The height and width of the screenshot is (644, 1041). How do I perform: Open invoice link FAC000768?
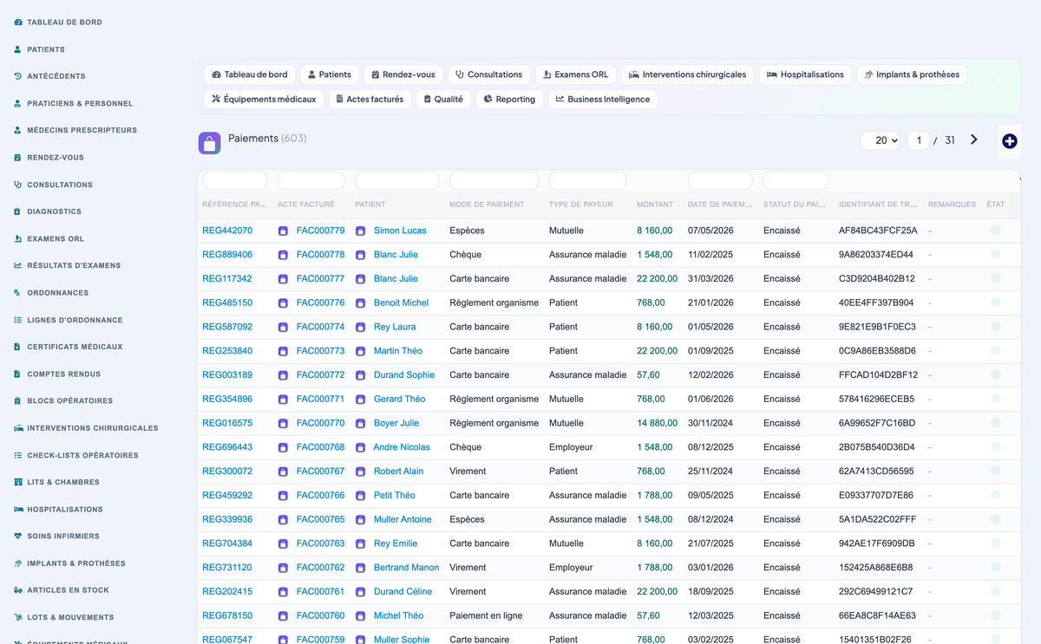[320, 447]
